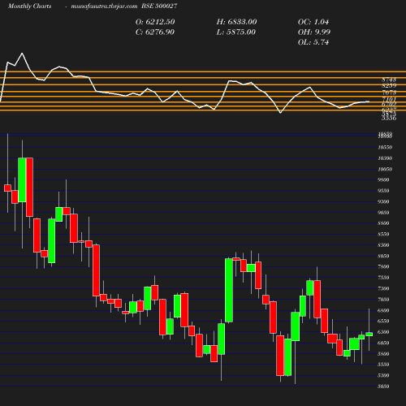
Task: Click the 6800 price axis label
Action: click(383, 310)
